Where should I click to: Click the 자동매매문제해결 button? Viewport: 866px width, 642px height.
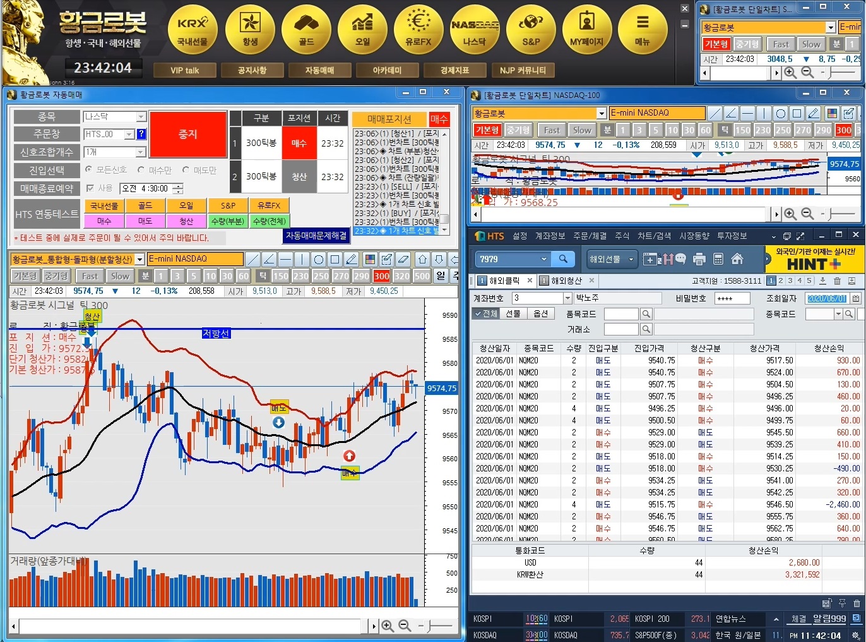(316, 236)
